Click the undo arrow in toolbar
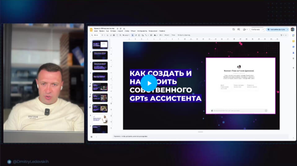Viewport: 297px width, 166px height. [107, 35]
